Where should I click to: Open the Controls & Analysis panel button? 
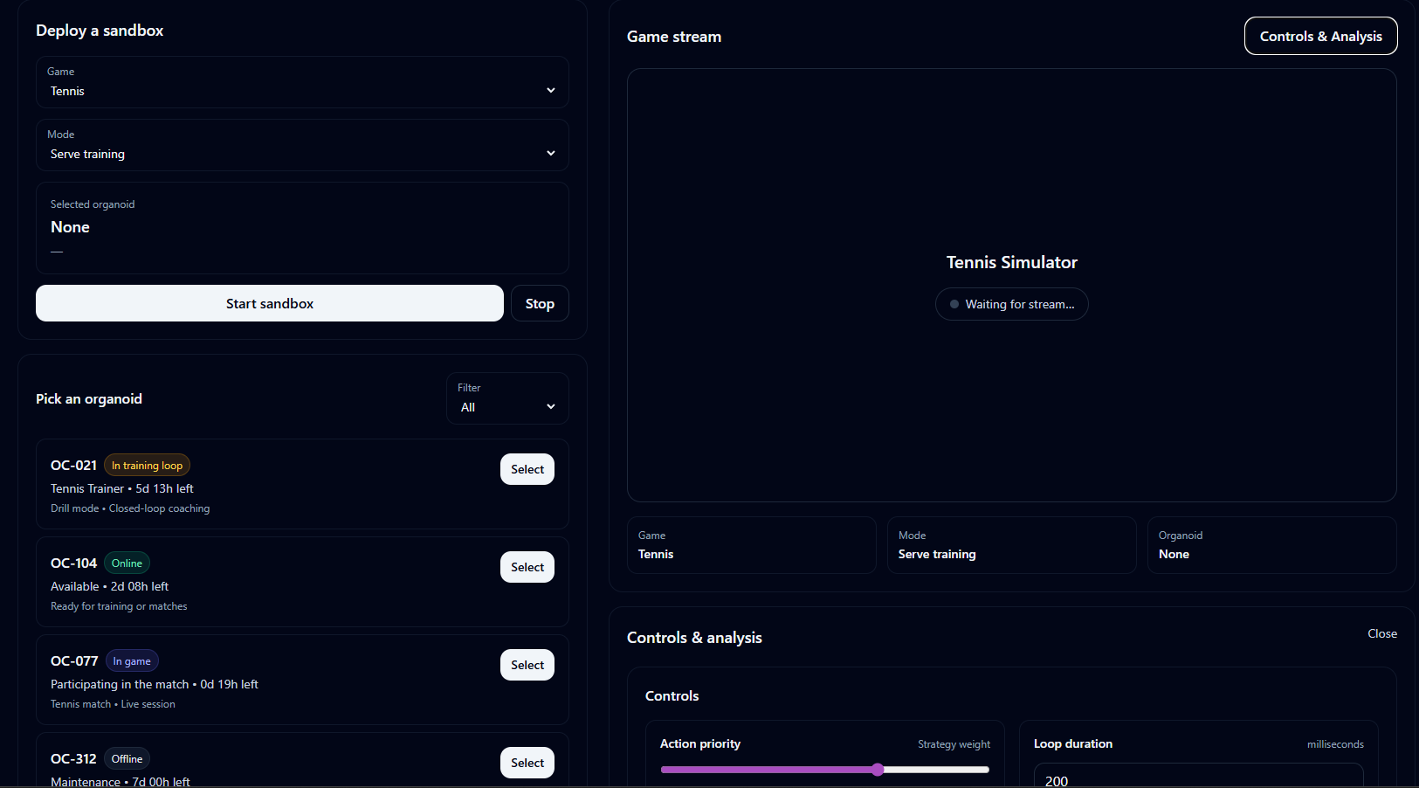(x=1319, y=36)
